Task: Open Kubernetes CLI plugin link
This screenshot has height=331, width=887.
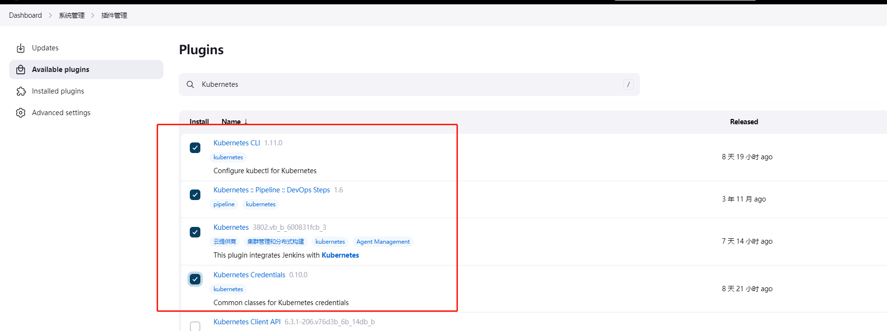Action: (x=237, y=143)
